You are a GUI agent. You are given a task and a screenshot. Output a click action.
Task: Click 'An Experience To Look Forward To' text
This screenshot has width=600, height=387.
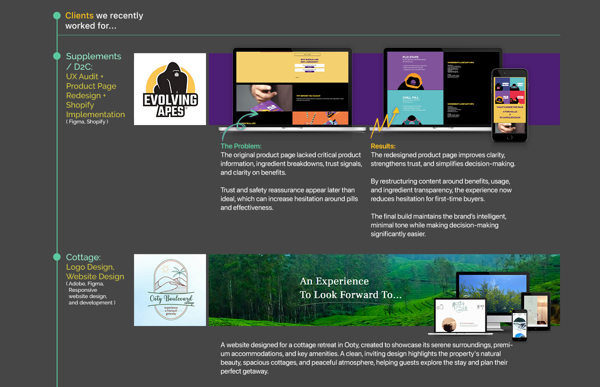pyautogui.click(x=351, y=288)
